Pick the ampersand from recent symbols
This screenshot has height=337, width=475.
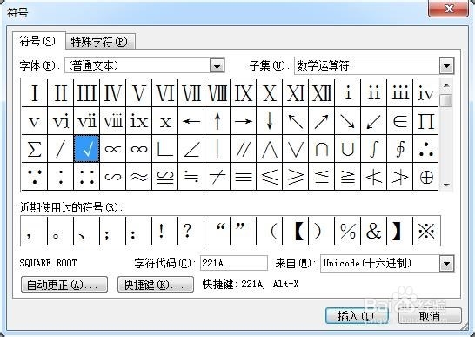coord(373,231)
